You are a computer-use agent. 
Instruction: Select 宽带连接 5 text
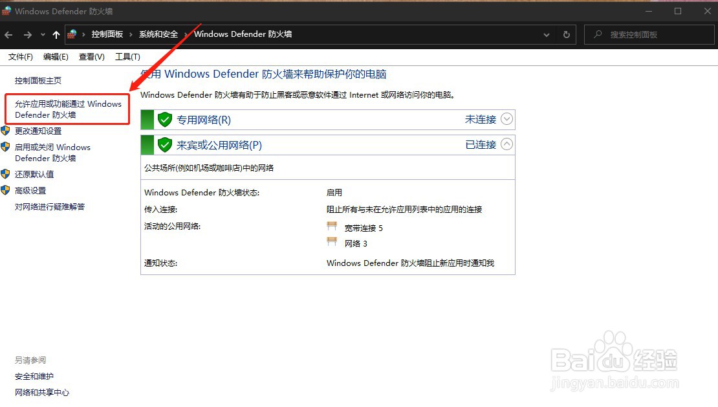point(364,228)
